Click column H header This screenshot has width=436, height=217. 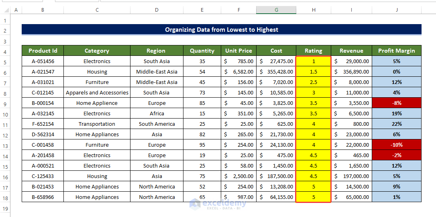pos(314,10)
